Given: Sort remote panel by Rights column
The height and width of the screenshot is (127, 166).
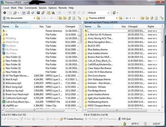Looking at the screenshot, I should pyautogui.click(x=154, y=27).
